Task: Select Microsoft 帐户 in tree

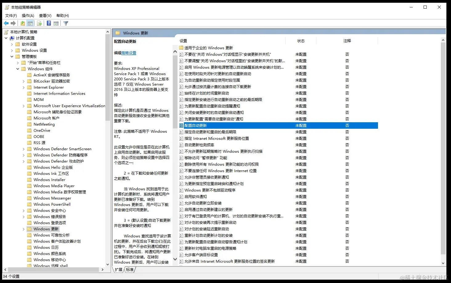Action: click(x=46, y=118)
